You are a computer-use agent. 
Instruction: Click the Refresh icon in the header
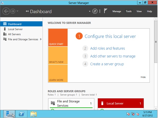click(x=95, y=11)
